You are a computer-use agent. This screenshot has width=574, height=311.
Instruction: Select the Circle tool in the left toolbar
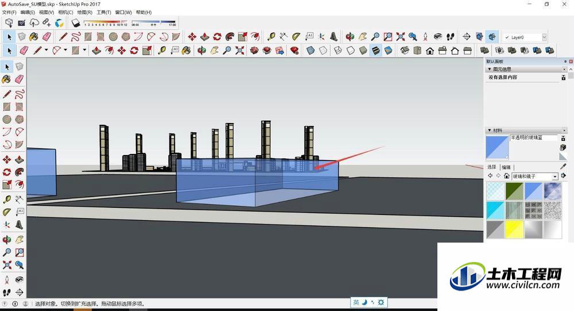coord(6,119)
